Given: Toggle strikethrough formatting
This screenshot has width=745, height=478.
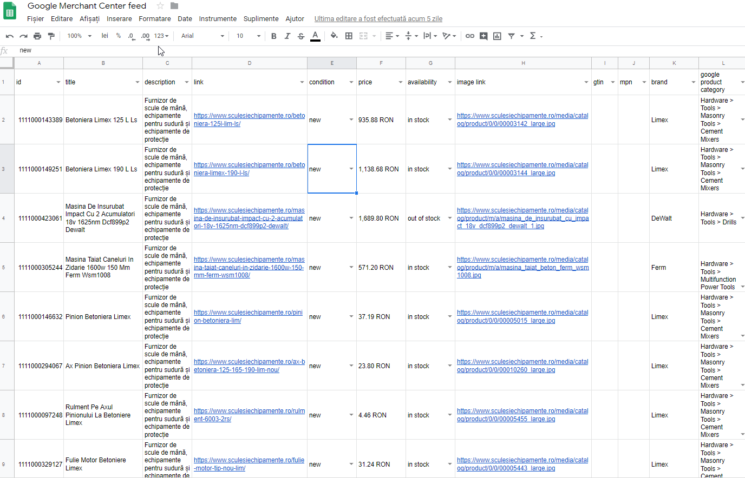Looking at the screenshot, I should point(301,36).
